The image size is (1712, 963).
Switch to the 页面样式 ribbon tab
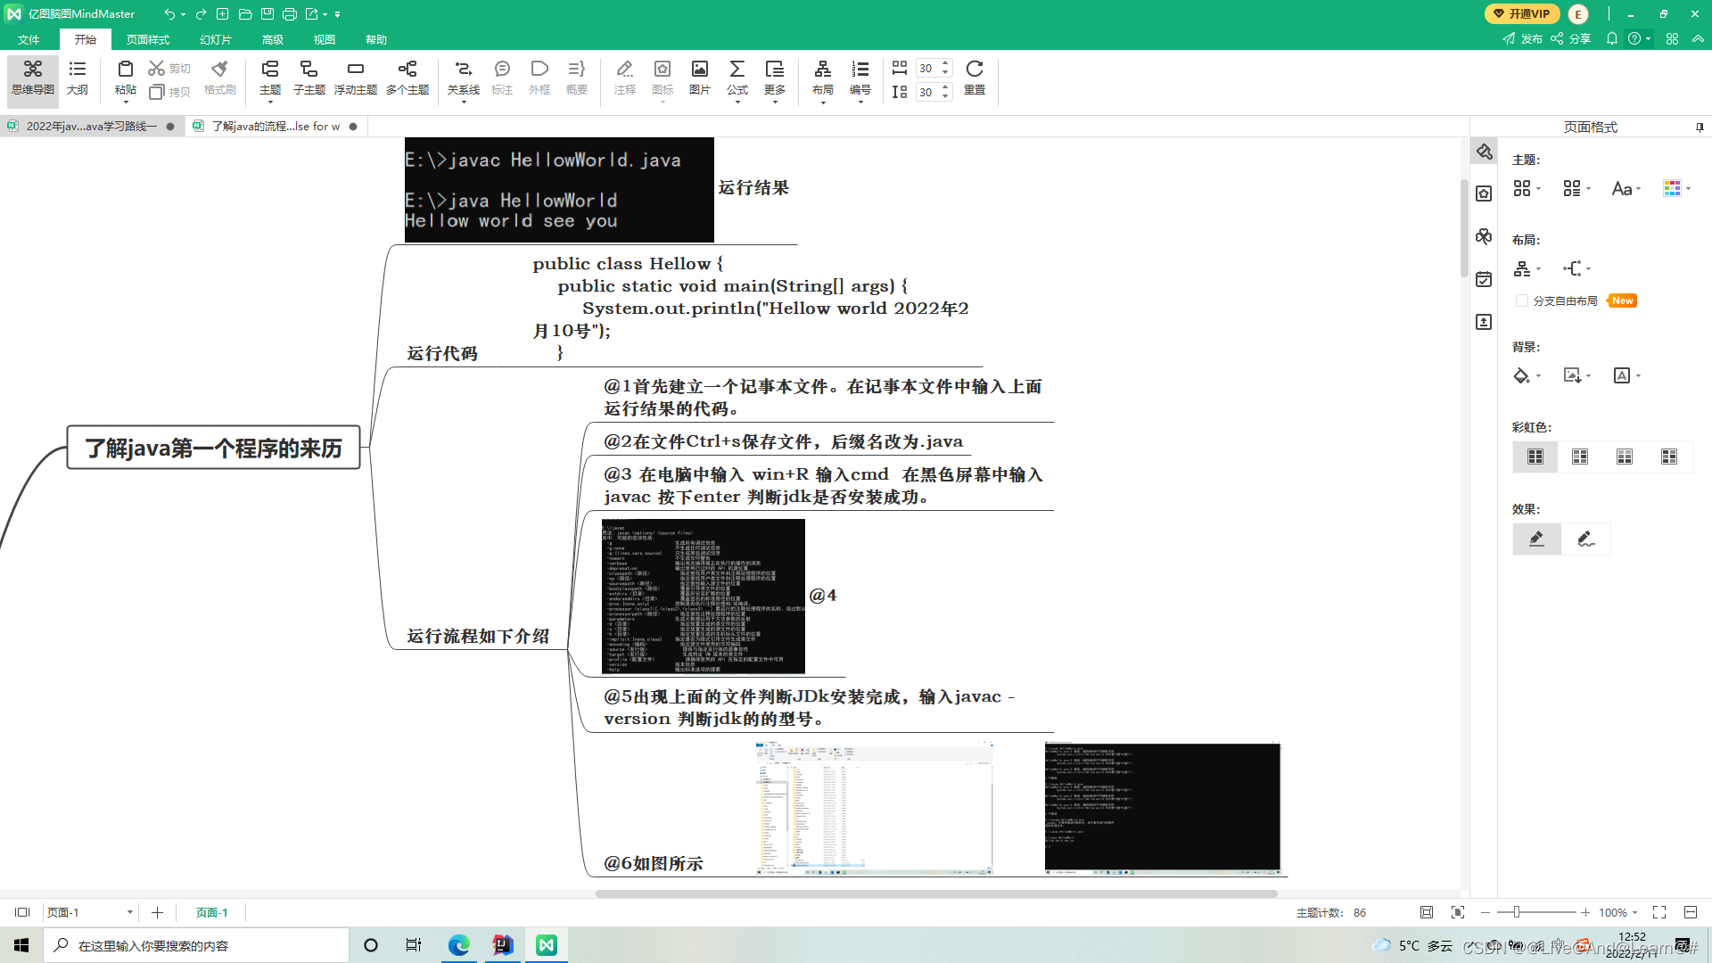tap(148, 39)
